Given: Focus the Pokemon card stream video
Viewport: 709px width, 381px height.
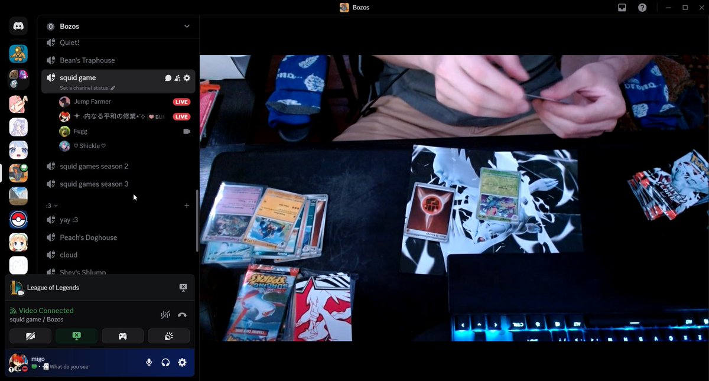Looking at the screenshot, I should pyautogui.click(x=454, y=198).
